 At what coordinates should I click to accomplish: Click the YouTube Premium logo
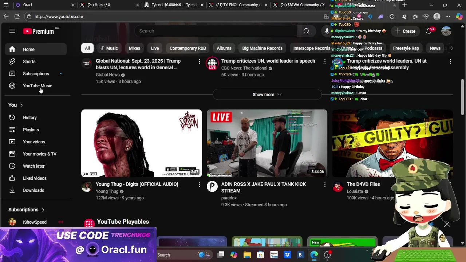(39, 31)
